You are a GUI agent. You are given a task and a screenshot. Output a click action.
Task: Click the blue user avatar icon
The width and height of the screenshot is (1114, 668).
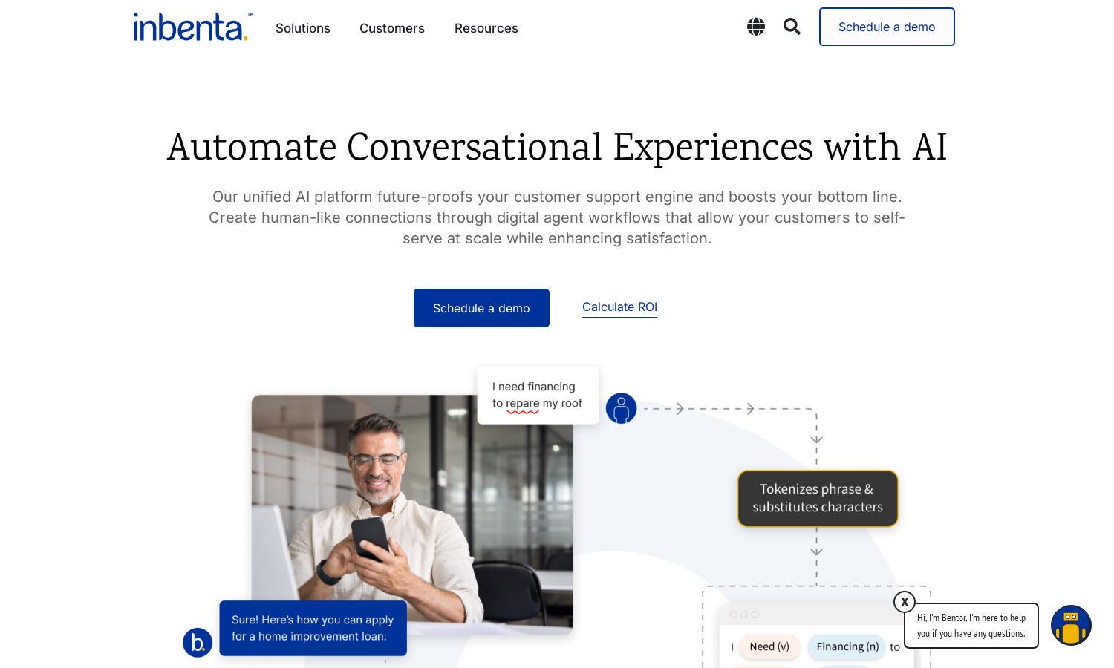pos(621,408)
